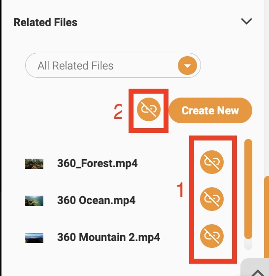Open the 360 Ocean.mp4 thumbnail
The image size is (269, 276).
pos(34,201)
